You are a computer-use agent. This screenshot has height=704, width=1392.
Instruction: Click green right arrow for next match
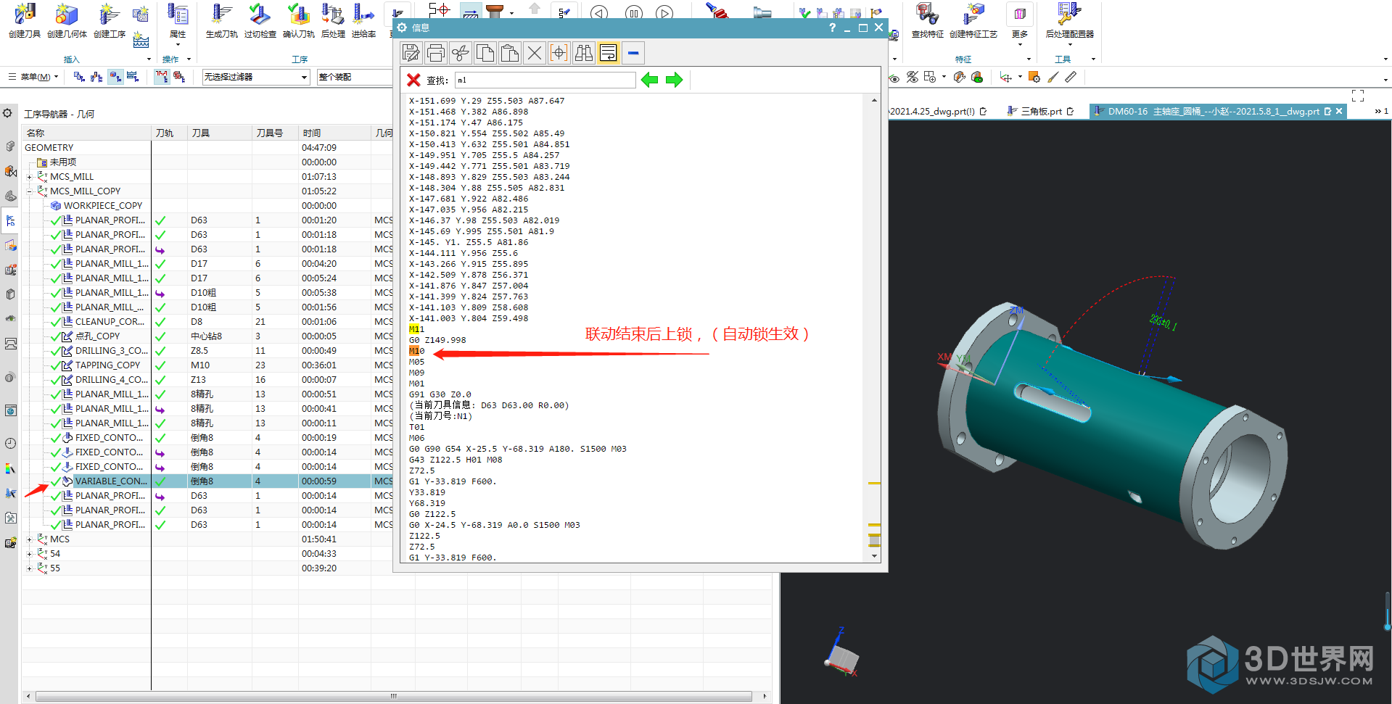coord(675,80)
